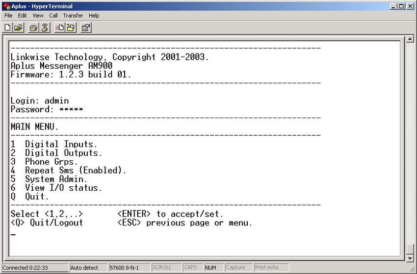Image resolution: width=417 pixels, height=274 pixels.
Task: Close the HyperTerminal window
Action: click(x=410, y=6)
